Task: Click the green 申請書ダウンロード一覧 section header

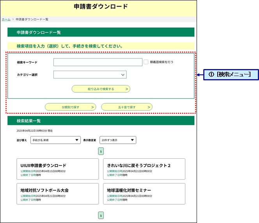Action: (x=101, y=32)
